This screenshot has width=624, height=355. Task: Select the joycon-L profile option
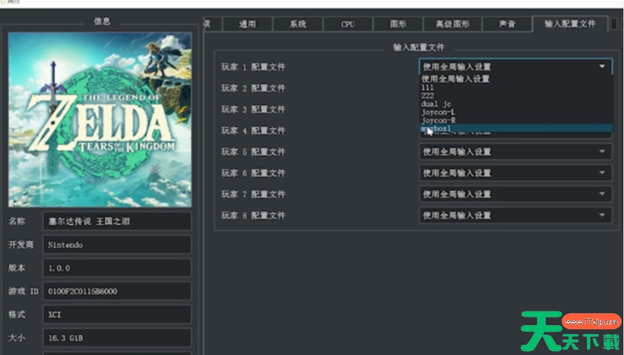516,112
